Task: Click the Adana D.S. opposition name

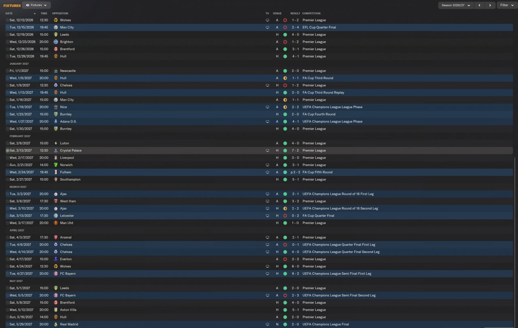Action: pyautogui.click(x=68, y=122)
